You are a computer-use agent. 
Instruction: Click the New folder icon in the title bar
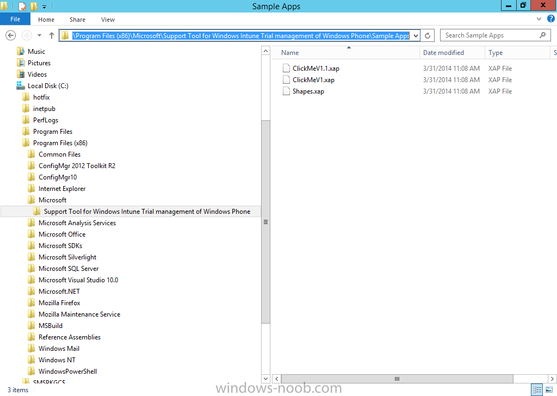click(34, 6)
